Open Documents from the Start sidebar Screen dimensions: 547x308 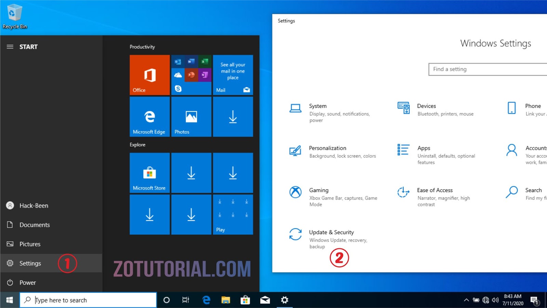51,225
